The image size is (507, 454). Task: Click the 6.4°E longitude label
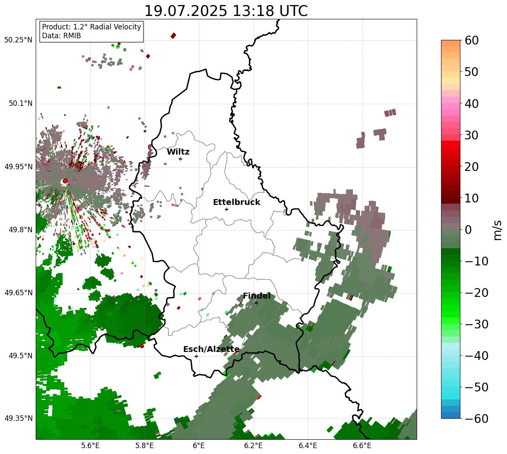[307, 446]
